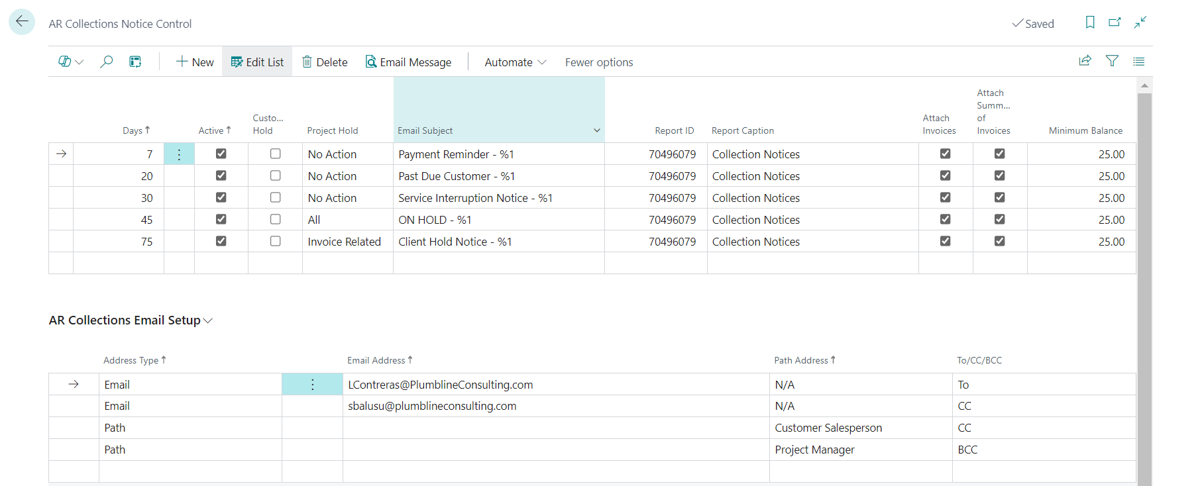The image size is (1202, 486).
Task: Click the Report ID column header
Action: pyautogui.click(x=675, y=130)
